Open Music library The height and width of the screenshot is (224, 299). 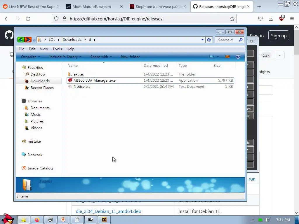[36, 114]
